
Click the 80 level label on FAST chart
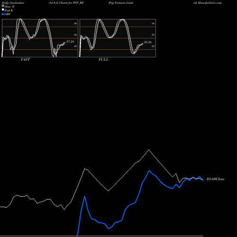pos(75,23)
